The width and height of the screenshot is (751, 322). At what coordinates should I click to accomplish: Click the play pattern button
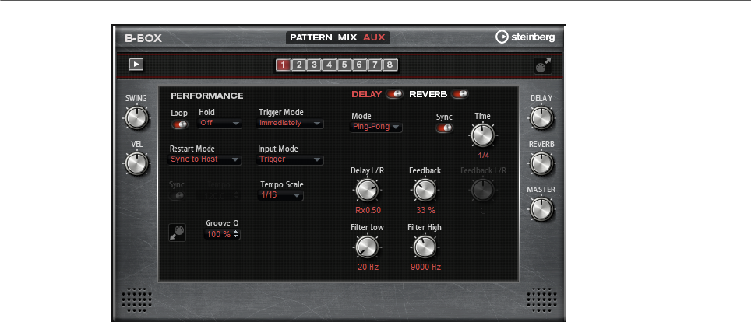click(x=136, y=65)
